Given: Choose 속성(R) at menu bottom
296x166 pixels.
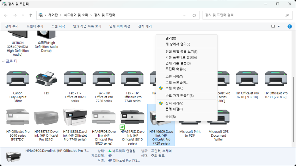Looking at the screenshot, I should click(x=187, y=117).
